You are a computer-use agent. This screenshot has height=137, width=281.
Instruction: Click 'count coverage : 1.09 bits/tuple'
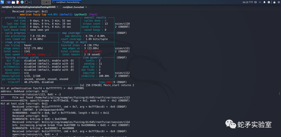(x=84, y=39)
